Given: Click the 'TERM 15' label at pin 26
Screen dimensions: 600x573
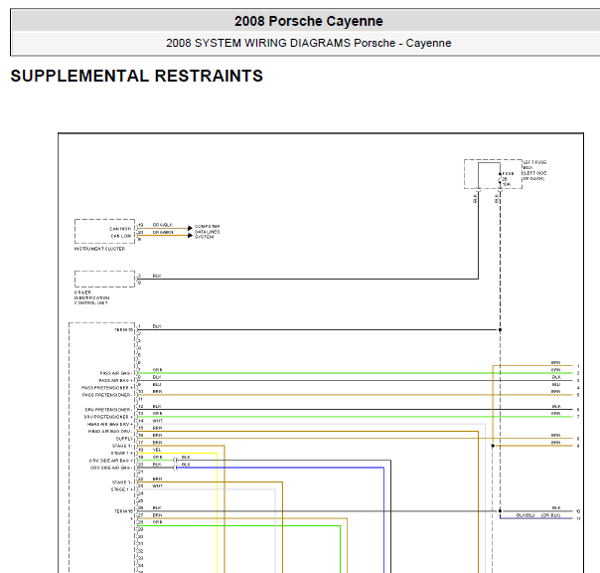Looking at the screenshot, I should (123, 511).
